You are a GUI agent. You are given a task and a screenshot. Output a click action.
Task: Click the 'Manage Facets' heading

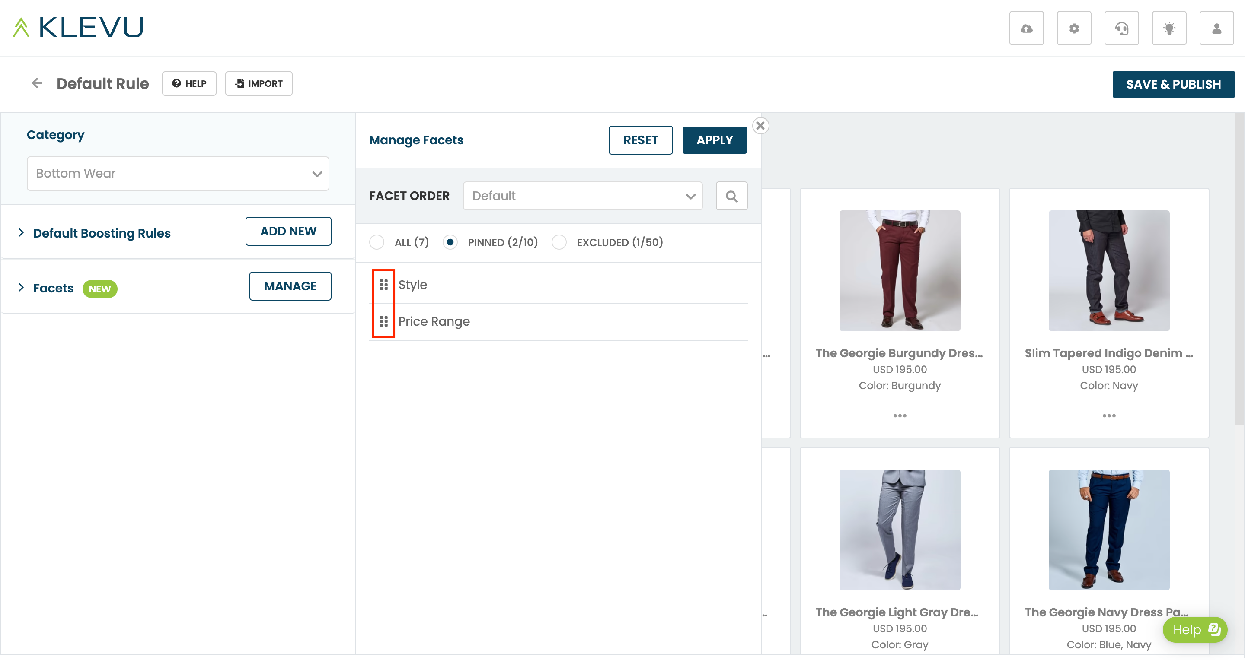pyautogui.click(x=416, y=140)
